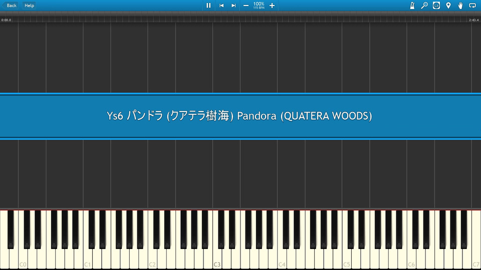This screenshot has width=481, height=270.
Task: Play the C7 piano key
Action: [476, 258]
